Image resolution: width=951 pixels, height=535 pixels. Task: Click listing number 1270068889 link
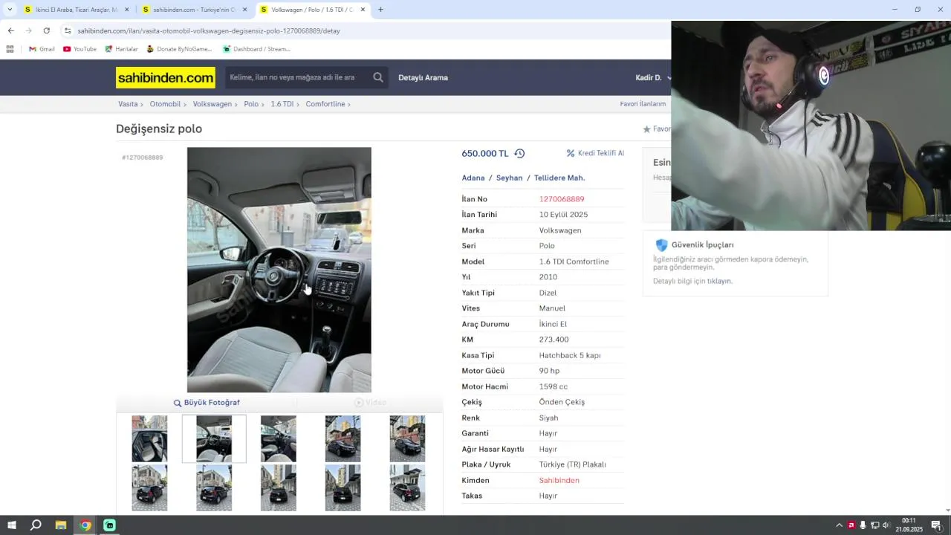point(562,199)
